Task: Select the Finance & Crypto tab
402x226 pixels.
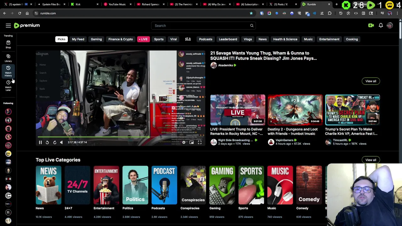Action: (121, 39)
